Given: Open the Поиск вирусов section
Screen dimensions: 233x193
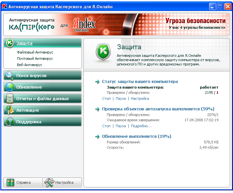Looking at the screenshot, I should (x=43, y=76).
